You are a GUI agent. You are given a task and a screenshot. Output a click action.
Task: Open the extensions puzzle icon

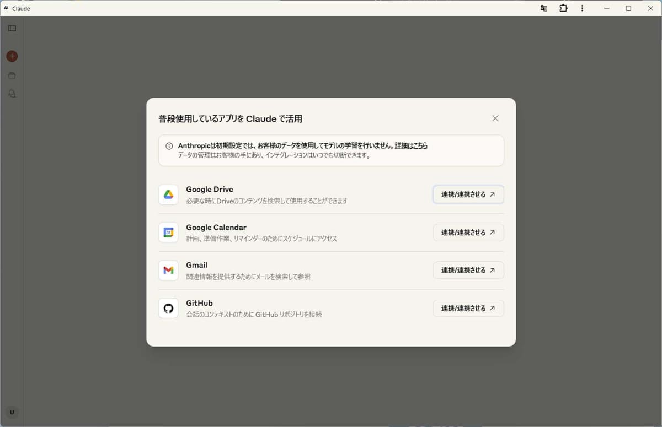(563, 8)
